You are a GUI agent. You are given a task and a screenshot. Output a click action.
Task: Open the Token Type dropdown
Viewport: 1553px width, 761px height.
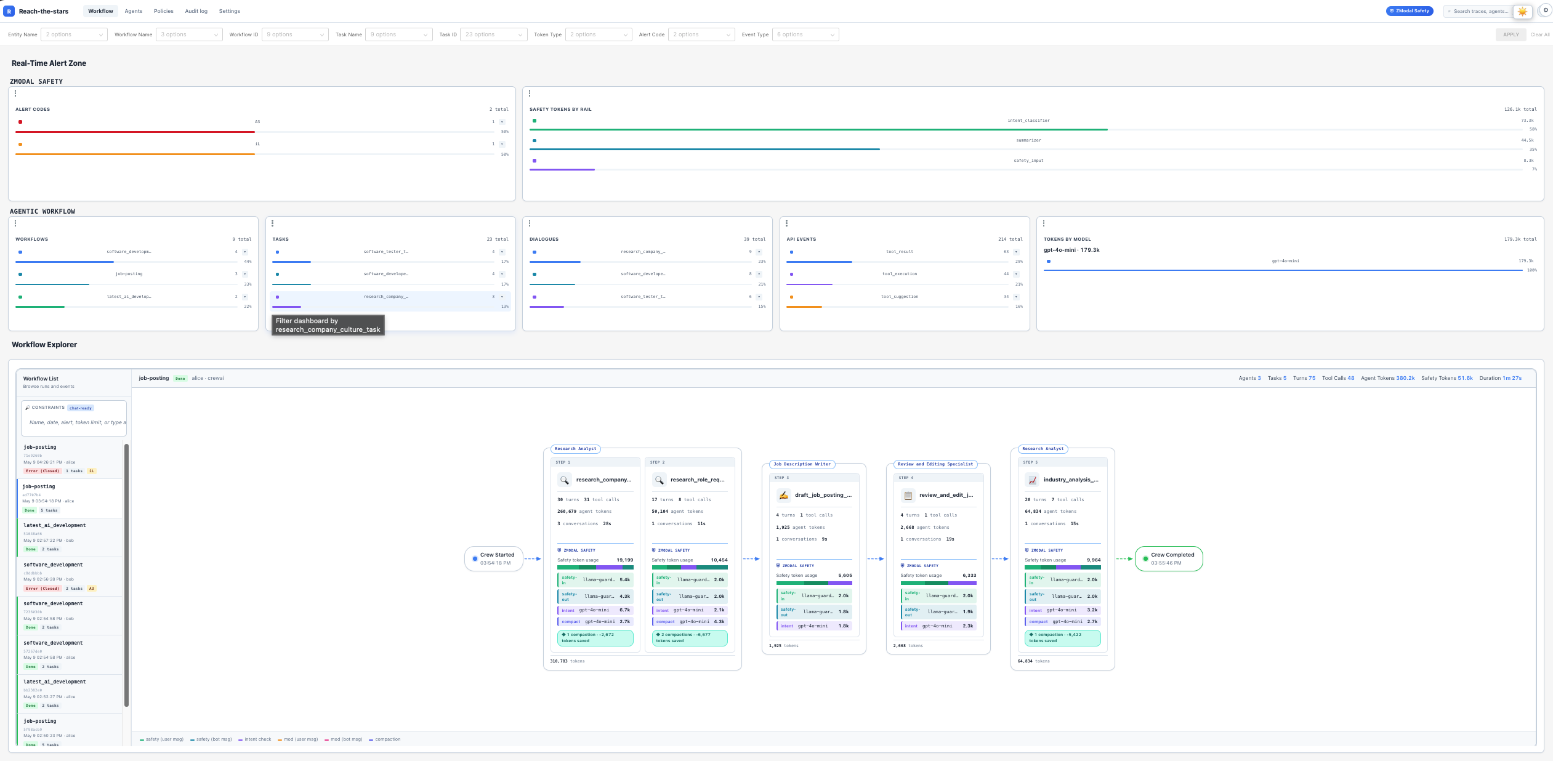coord(599,34)
